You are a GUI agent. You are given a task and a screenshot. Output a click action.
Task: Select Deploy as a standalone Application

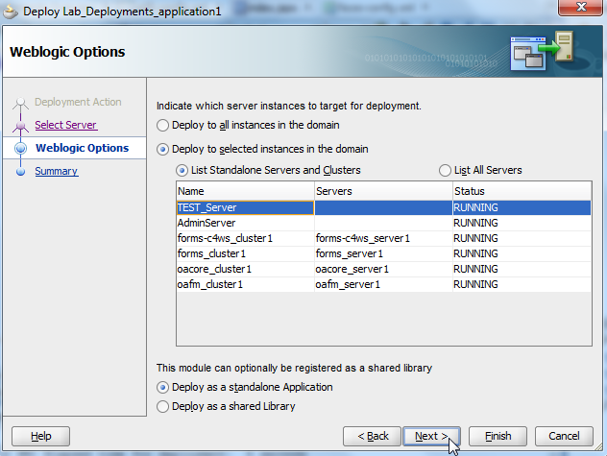163,387
